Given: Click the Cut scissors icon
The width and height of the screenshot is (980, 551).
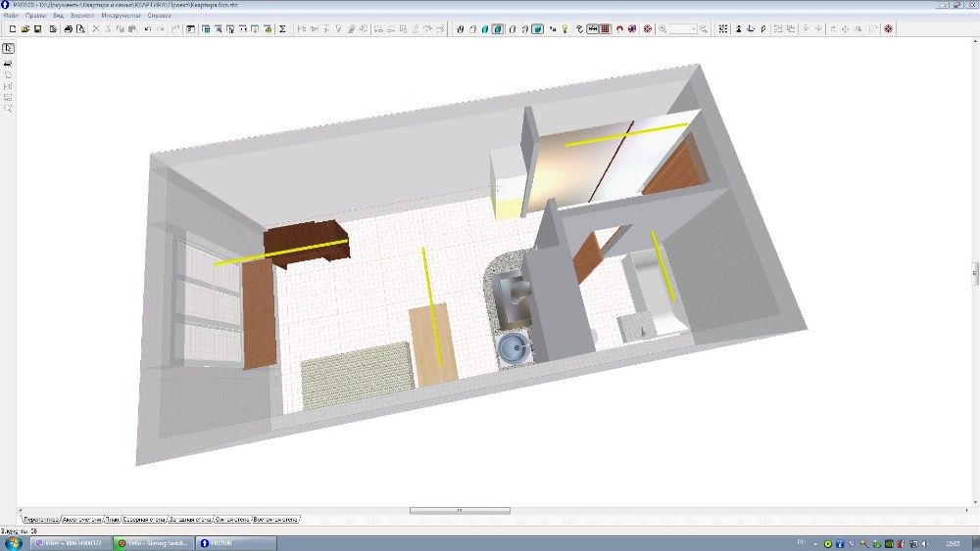Looking at the screenshot, I should pos(96,28).
